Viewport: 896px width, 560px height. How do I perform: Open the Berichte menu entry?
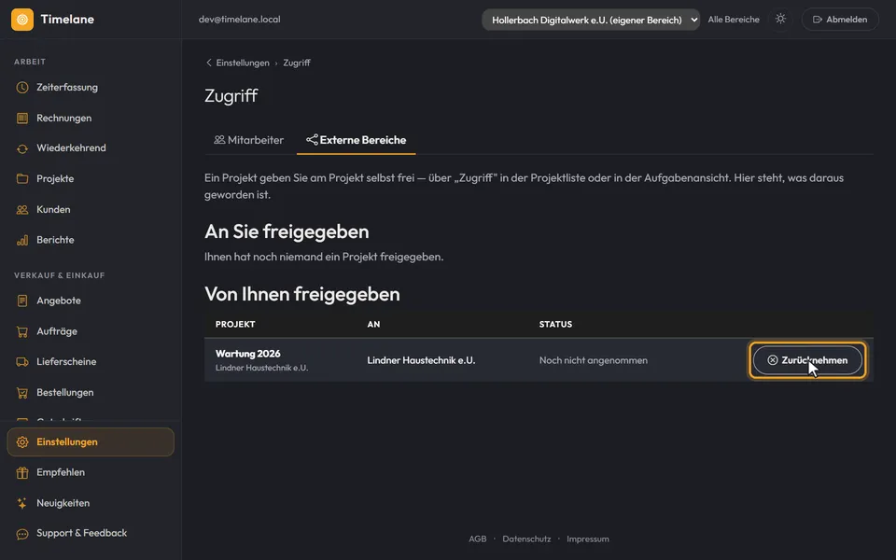click(91, 240)
